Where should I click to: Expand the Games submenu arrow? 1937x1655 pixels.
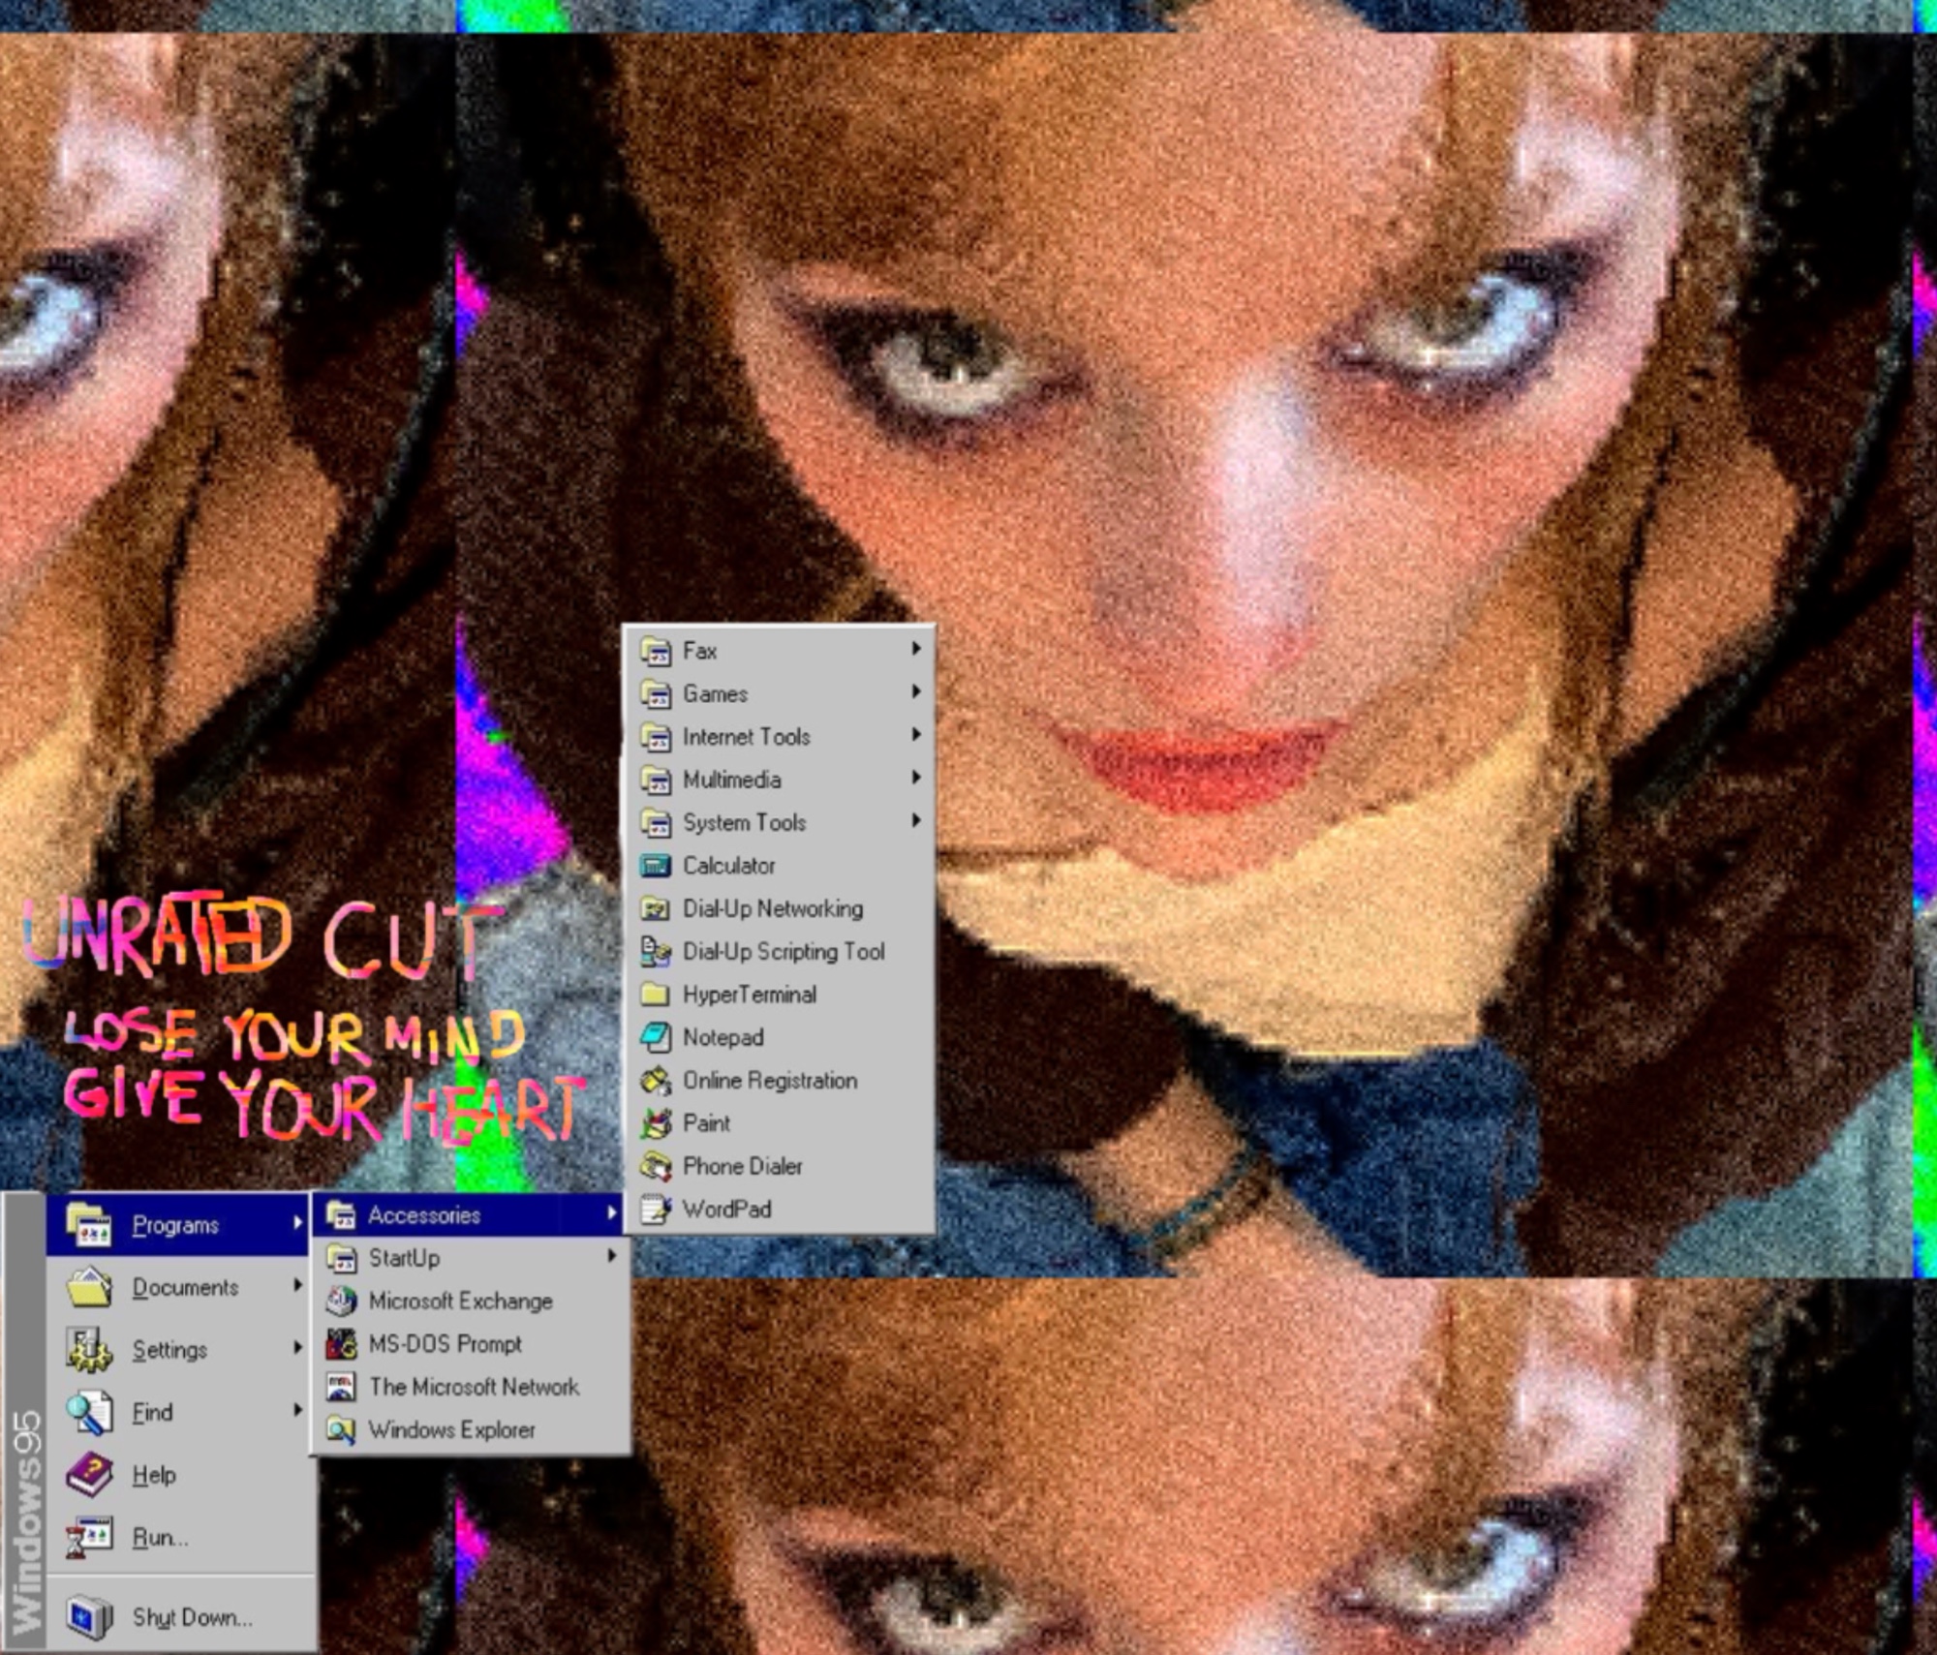click(x=915, y=692)
